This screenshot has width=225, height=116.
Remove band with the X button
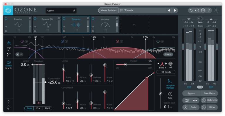coord(18,55)
